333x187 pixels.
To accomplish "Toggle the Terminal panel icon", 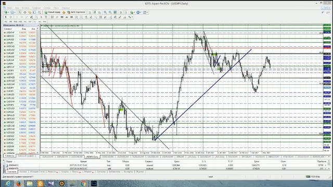I will pos(34,12).
